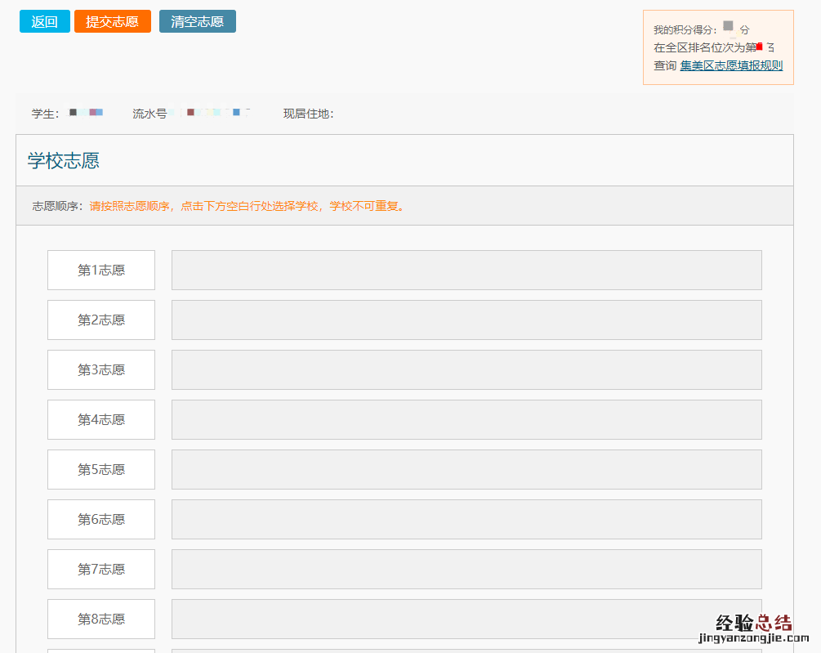The height and width of the screenshot is (653, 821).
Task: Choose the blank school row for 第8志愿
Action: [466, 619]
